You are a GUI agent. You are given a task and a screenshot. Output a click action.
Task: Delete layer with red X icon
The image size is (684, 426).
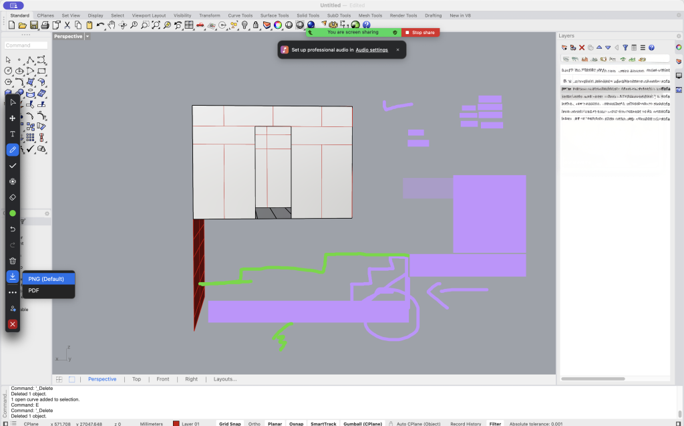pyautogui.click(x=582, y=47)
